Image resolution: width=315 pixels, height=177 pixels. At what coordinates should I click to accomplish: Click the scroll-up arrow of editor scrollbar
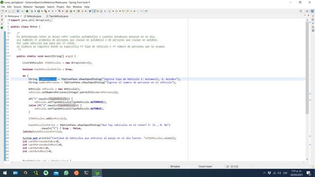(307, 20)
